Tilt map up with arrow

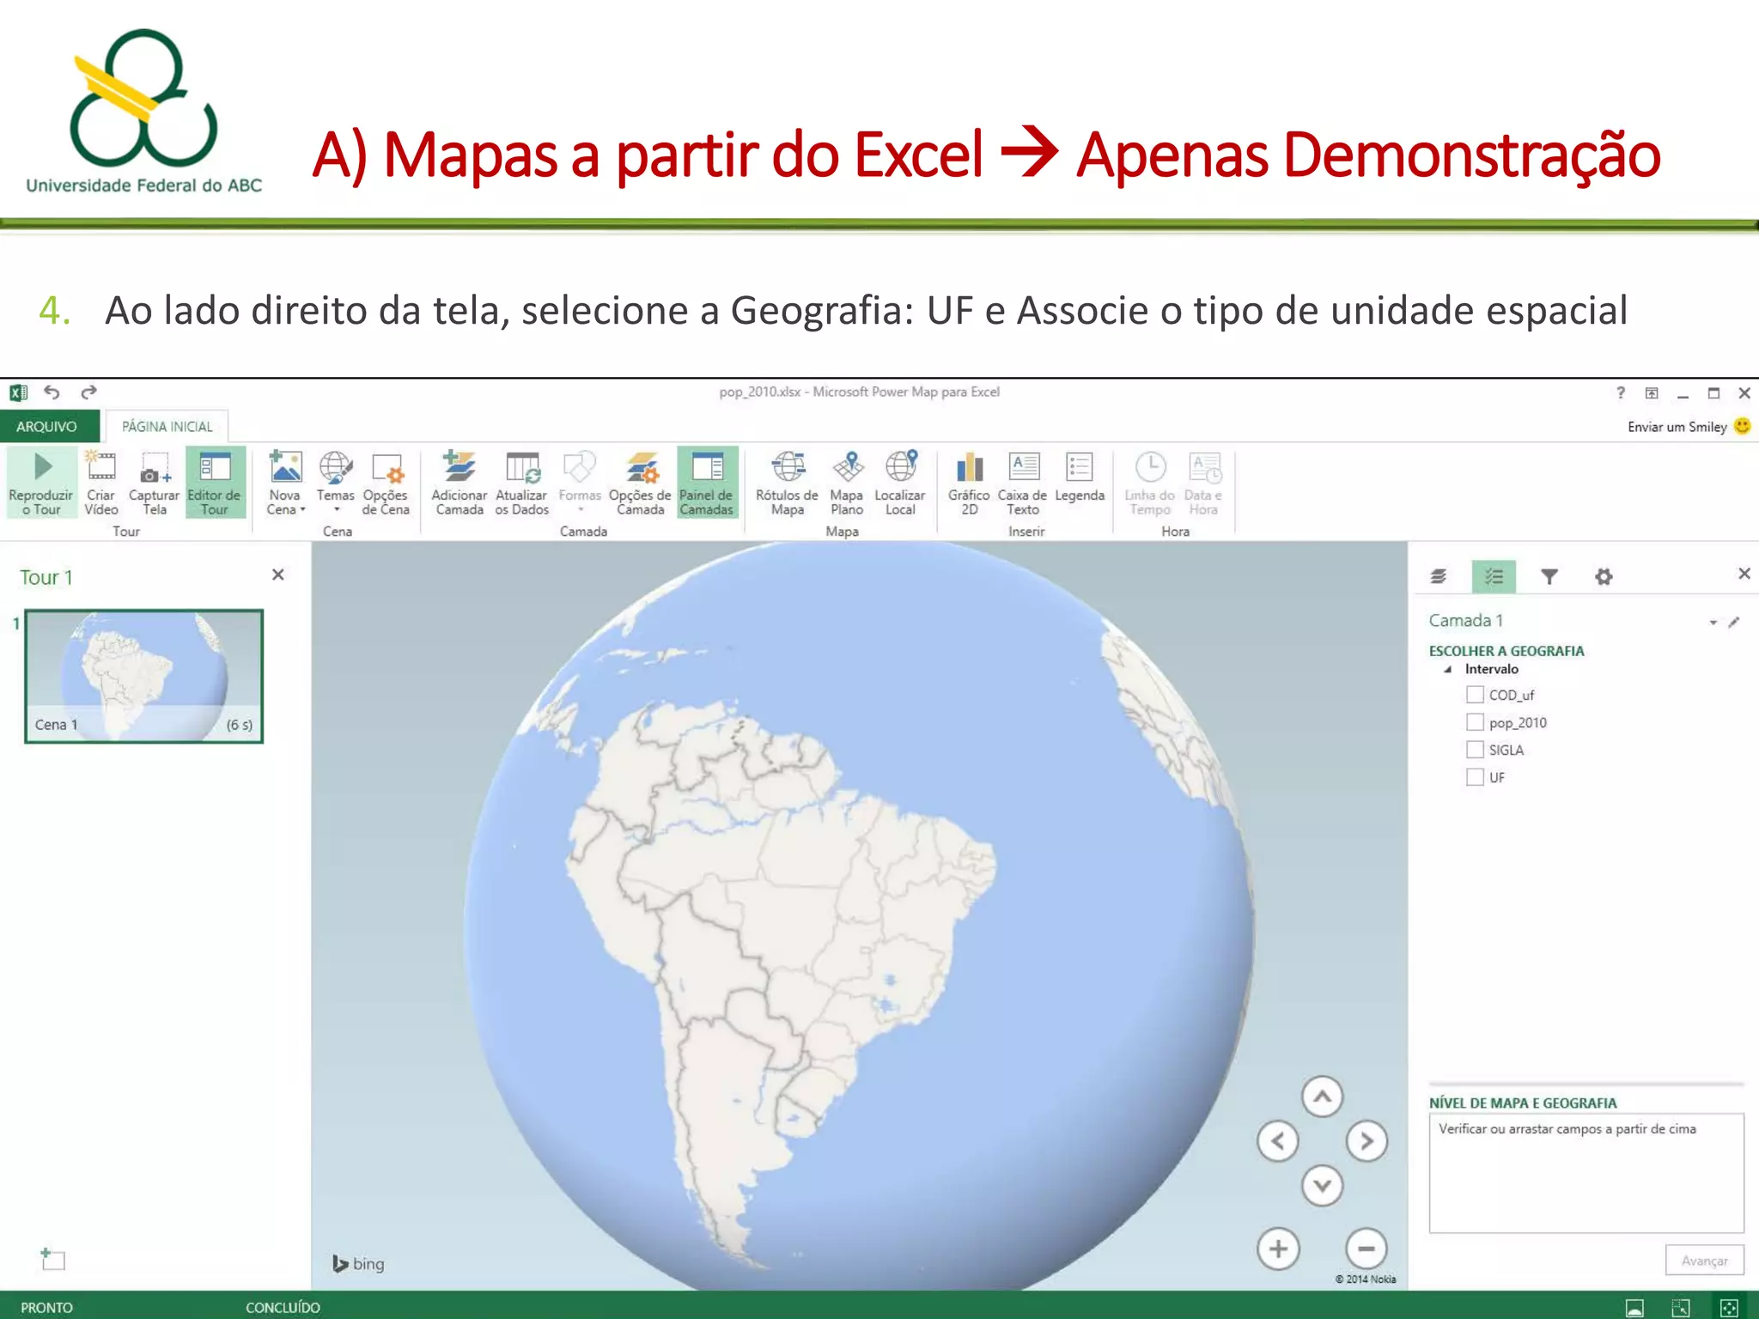(1323, 1097)
